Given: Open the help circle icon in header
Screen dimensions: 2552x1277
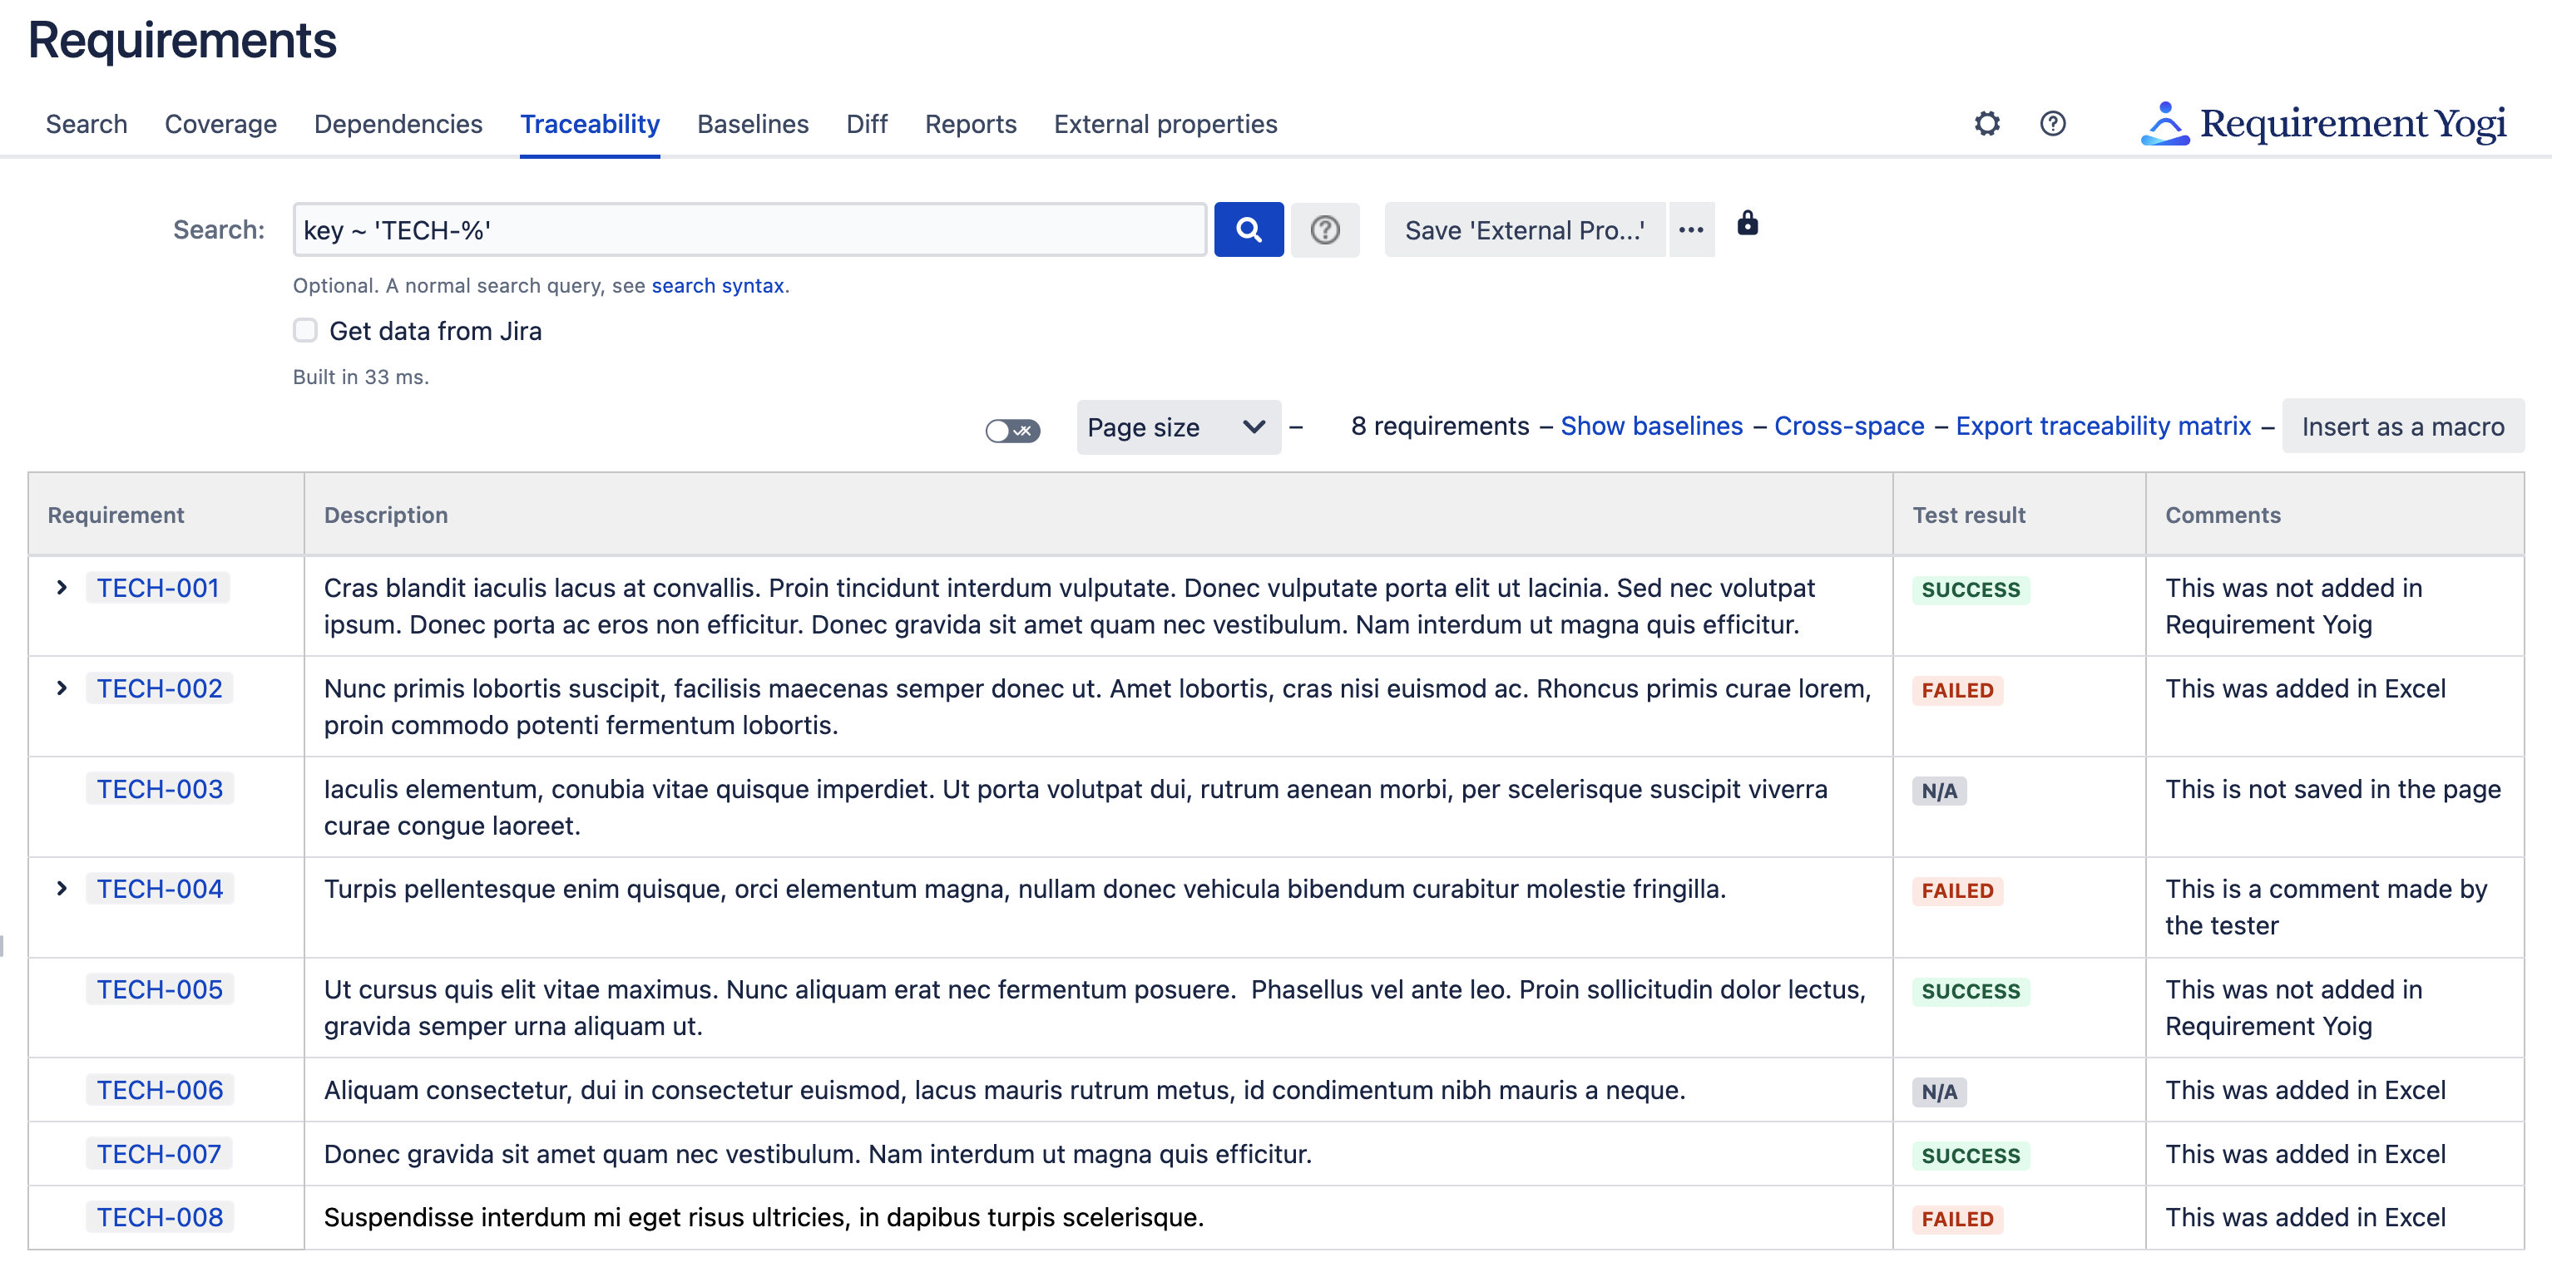Looking at the screenshot, I should point(2053,124).
